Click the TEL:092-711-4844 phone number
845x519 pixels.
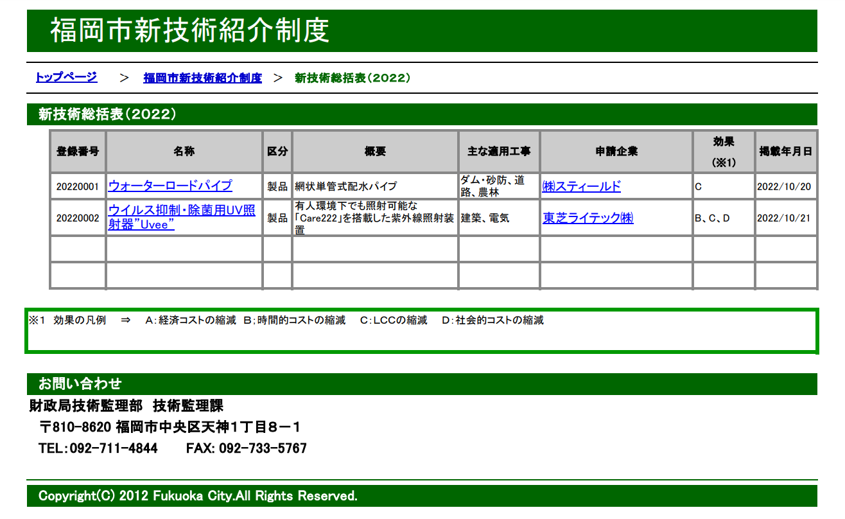pos(98,448)
